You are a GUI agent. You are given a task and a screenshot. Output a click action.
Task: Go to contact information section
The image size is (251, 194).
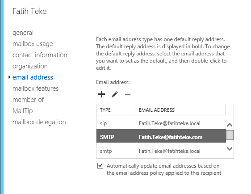coord(40,55)
